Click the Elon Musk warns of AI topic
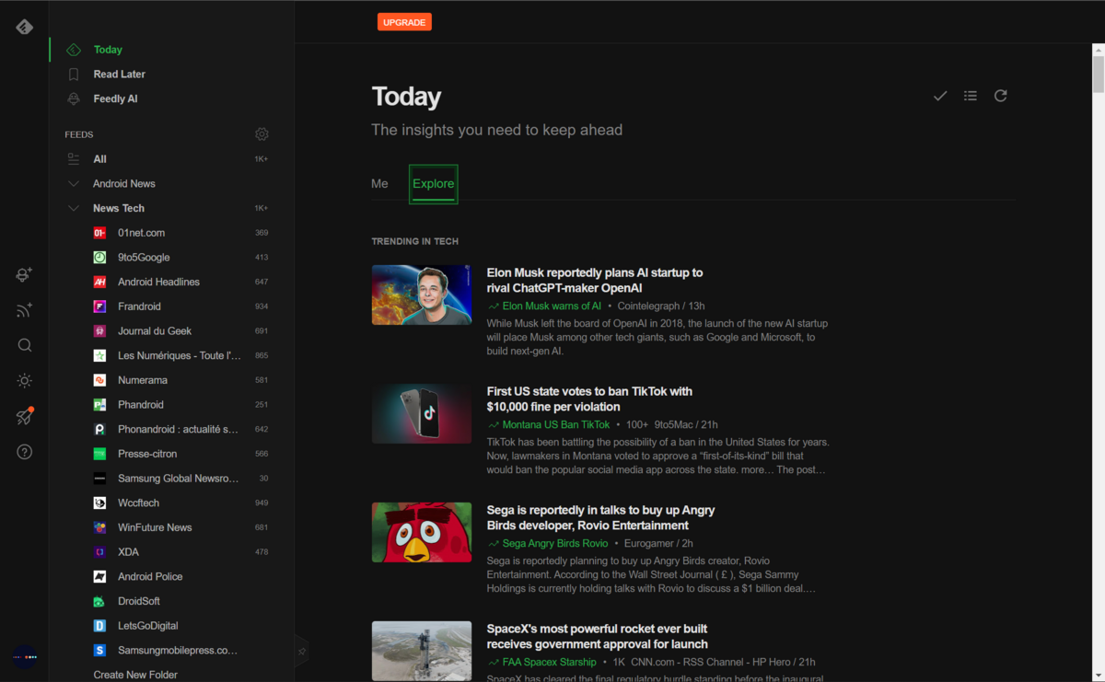Viewport: 1105px width, 682px height. coord(552,306)
